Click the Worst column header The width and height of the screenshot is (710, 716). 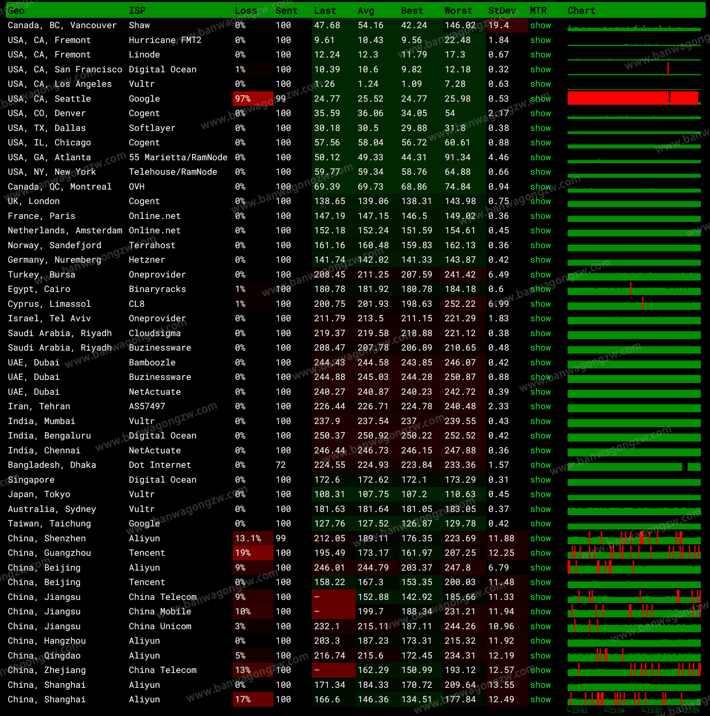click(458, 11)
